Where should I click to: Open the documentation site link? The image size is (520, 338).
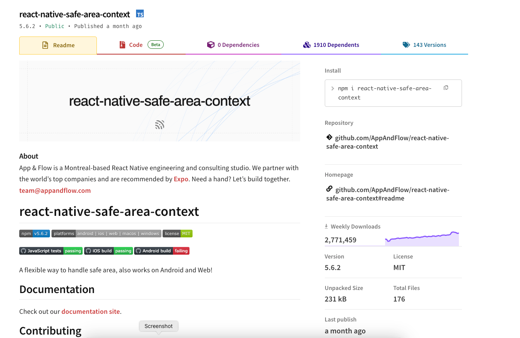(x=91, y=311)
